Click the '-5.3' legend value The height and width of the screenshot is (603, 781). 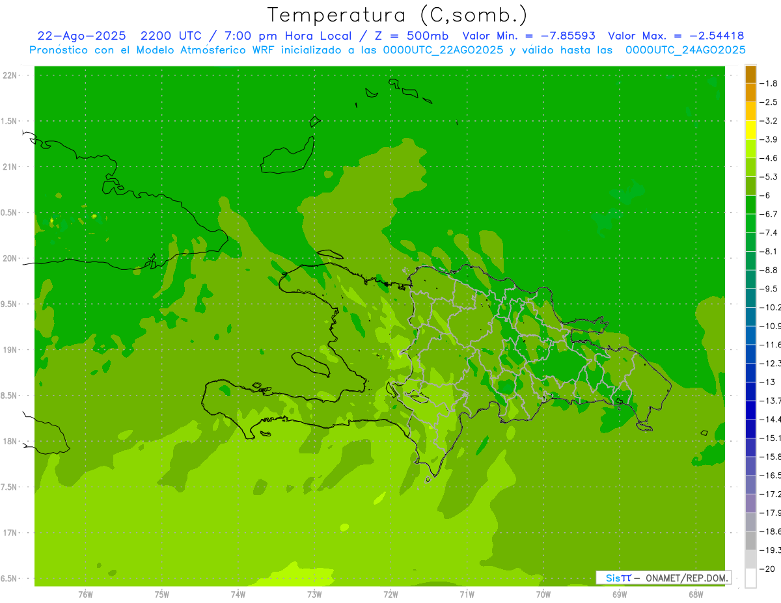pos(769,176)
